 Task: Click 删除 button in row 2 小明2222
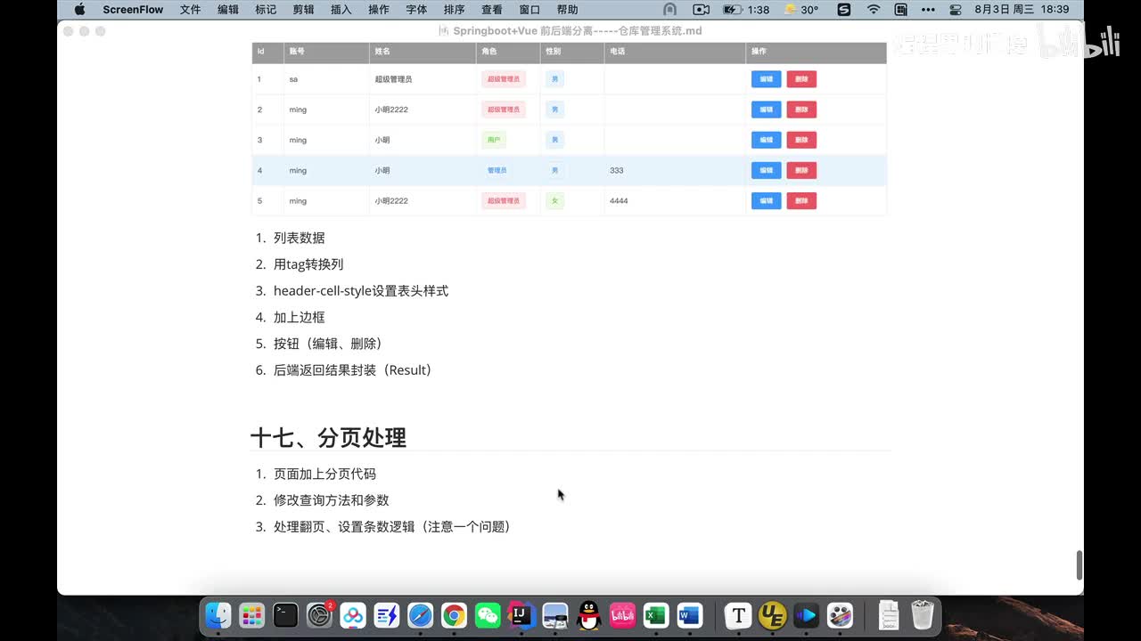[801, 110]
